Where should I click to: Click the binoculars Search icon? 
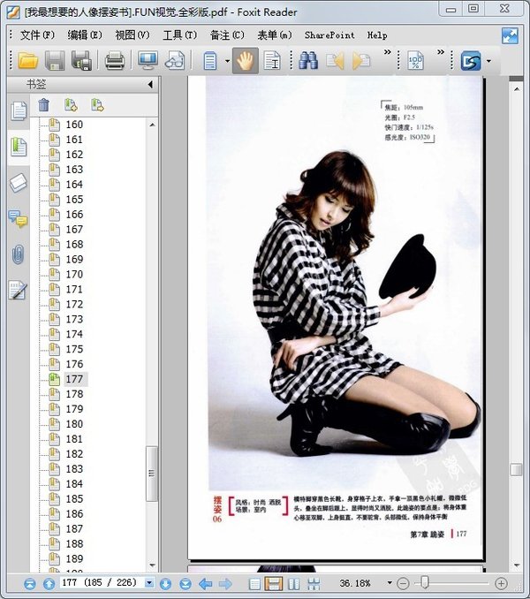308,61
